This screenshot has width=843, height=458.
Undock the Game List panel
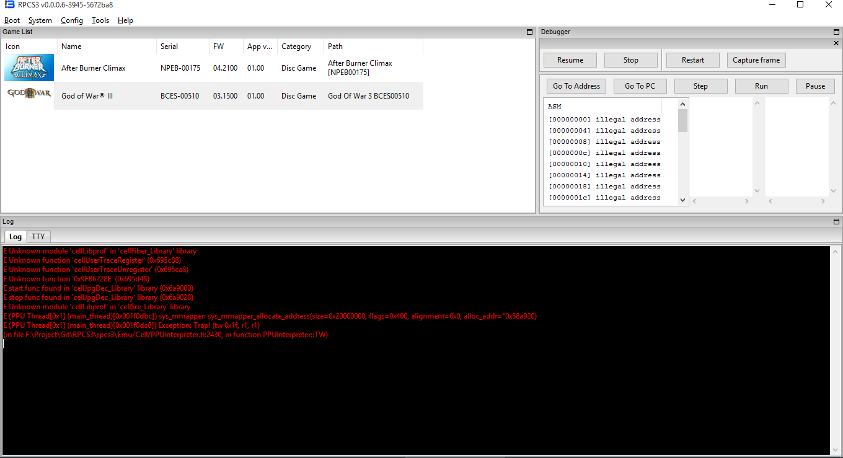click(x=529, y=32)
